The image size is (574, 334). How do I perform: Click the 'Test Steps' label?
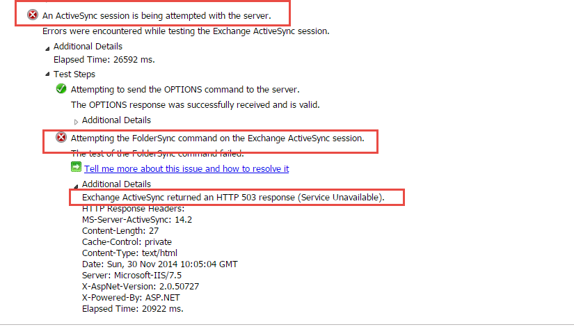[74, 74]
